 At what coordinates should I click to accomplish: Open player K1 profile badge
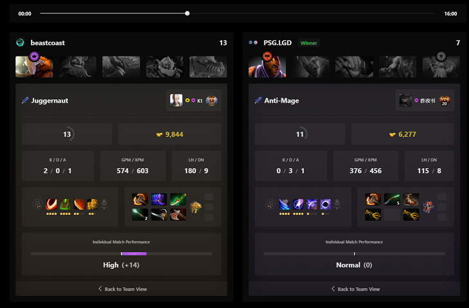click(194, 100)
